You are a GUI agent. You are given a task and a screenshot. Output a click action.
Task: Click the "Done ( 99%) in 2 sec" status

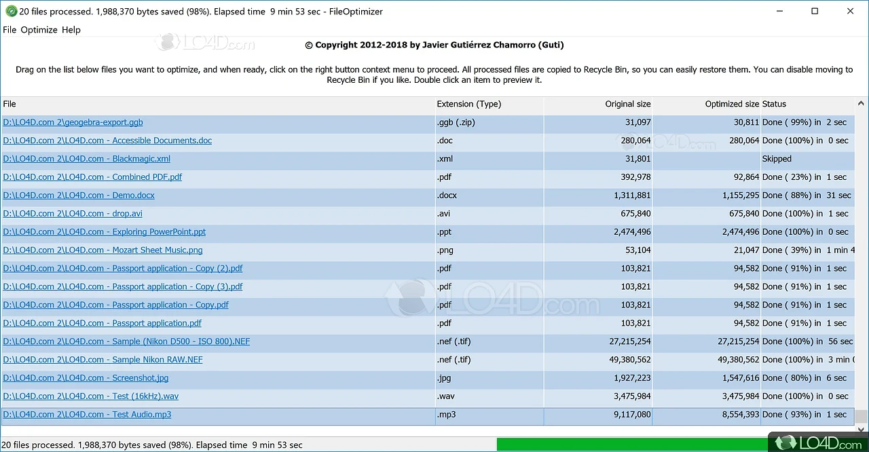pos(805,122)
